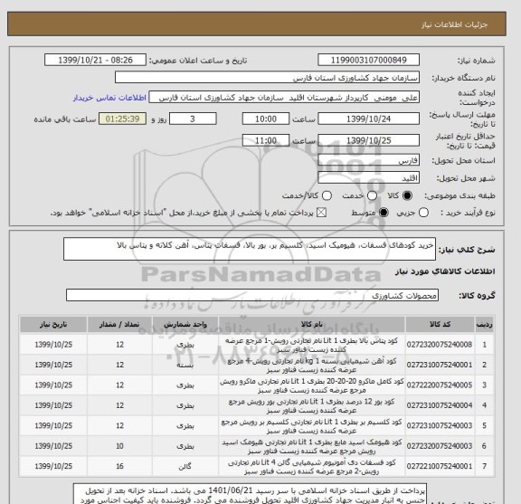The width and height of the screenshot is (521, 504).
Task: Click the need date 1399/10/25 in row 1
Action: point(53,345)
